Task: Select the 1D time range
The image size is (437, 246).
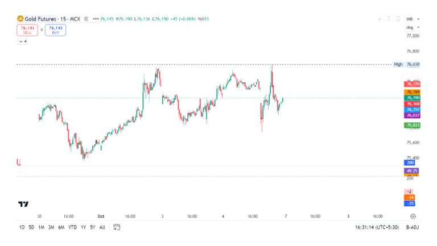Action: coord(22,227)
